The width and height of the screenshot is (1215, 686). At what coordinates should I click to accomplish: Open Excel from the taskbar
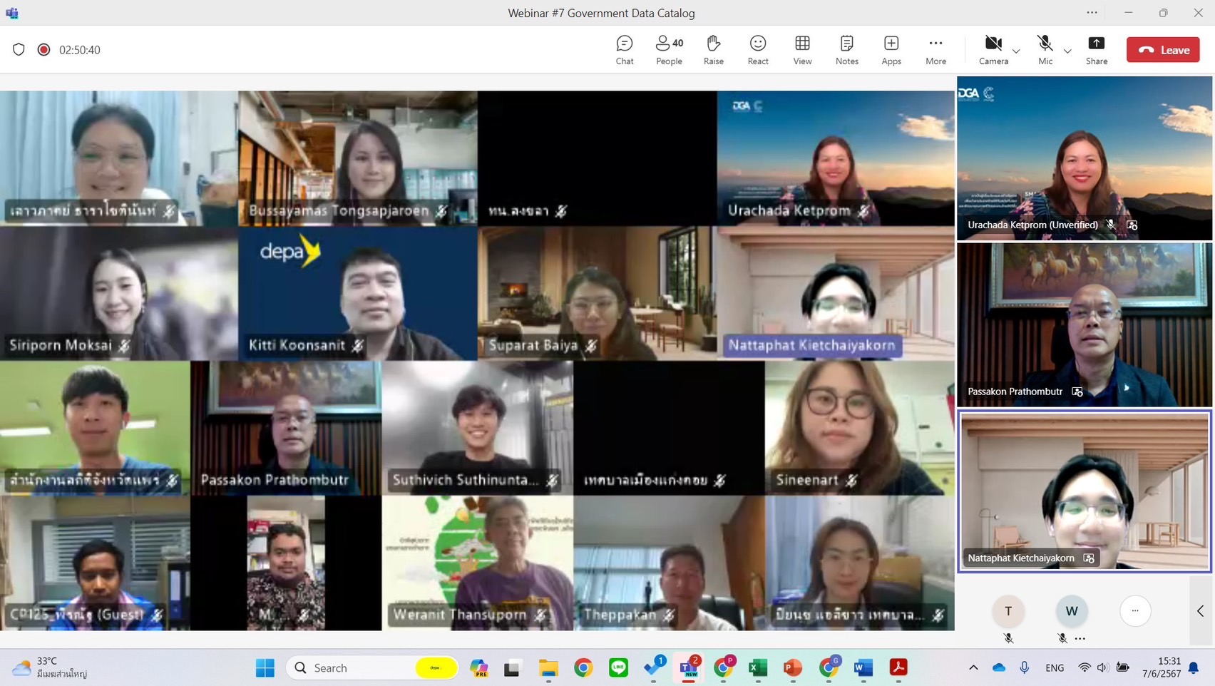(757, 668)
